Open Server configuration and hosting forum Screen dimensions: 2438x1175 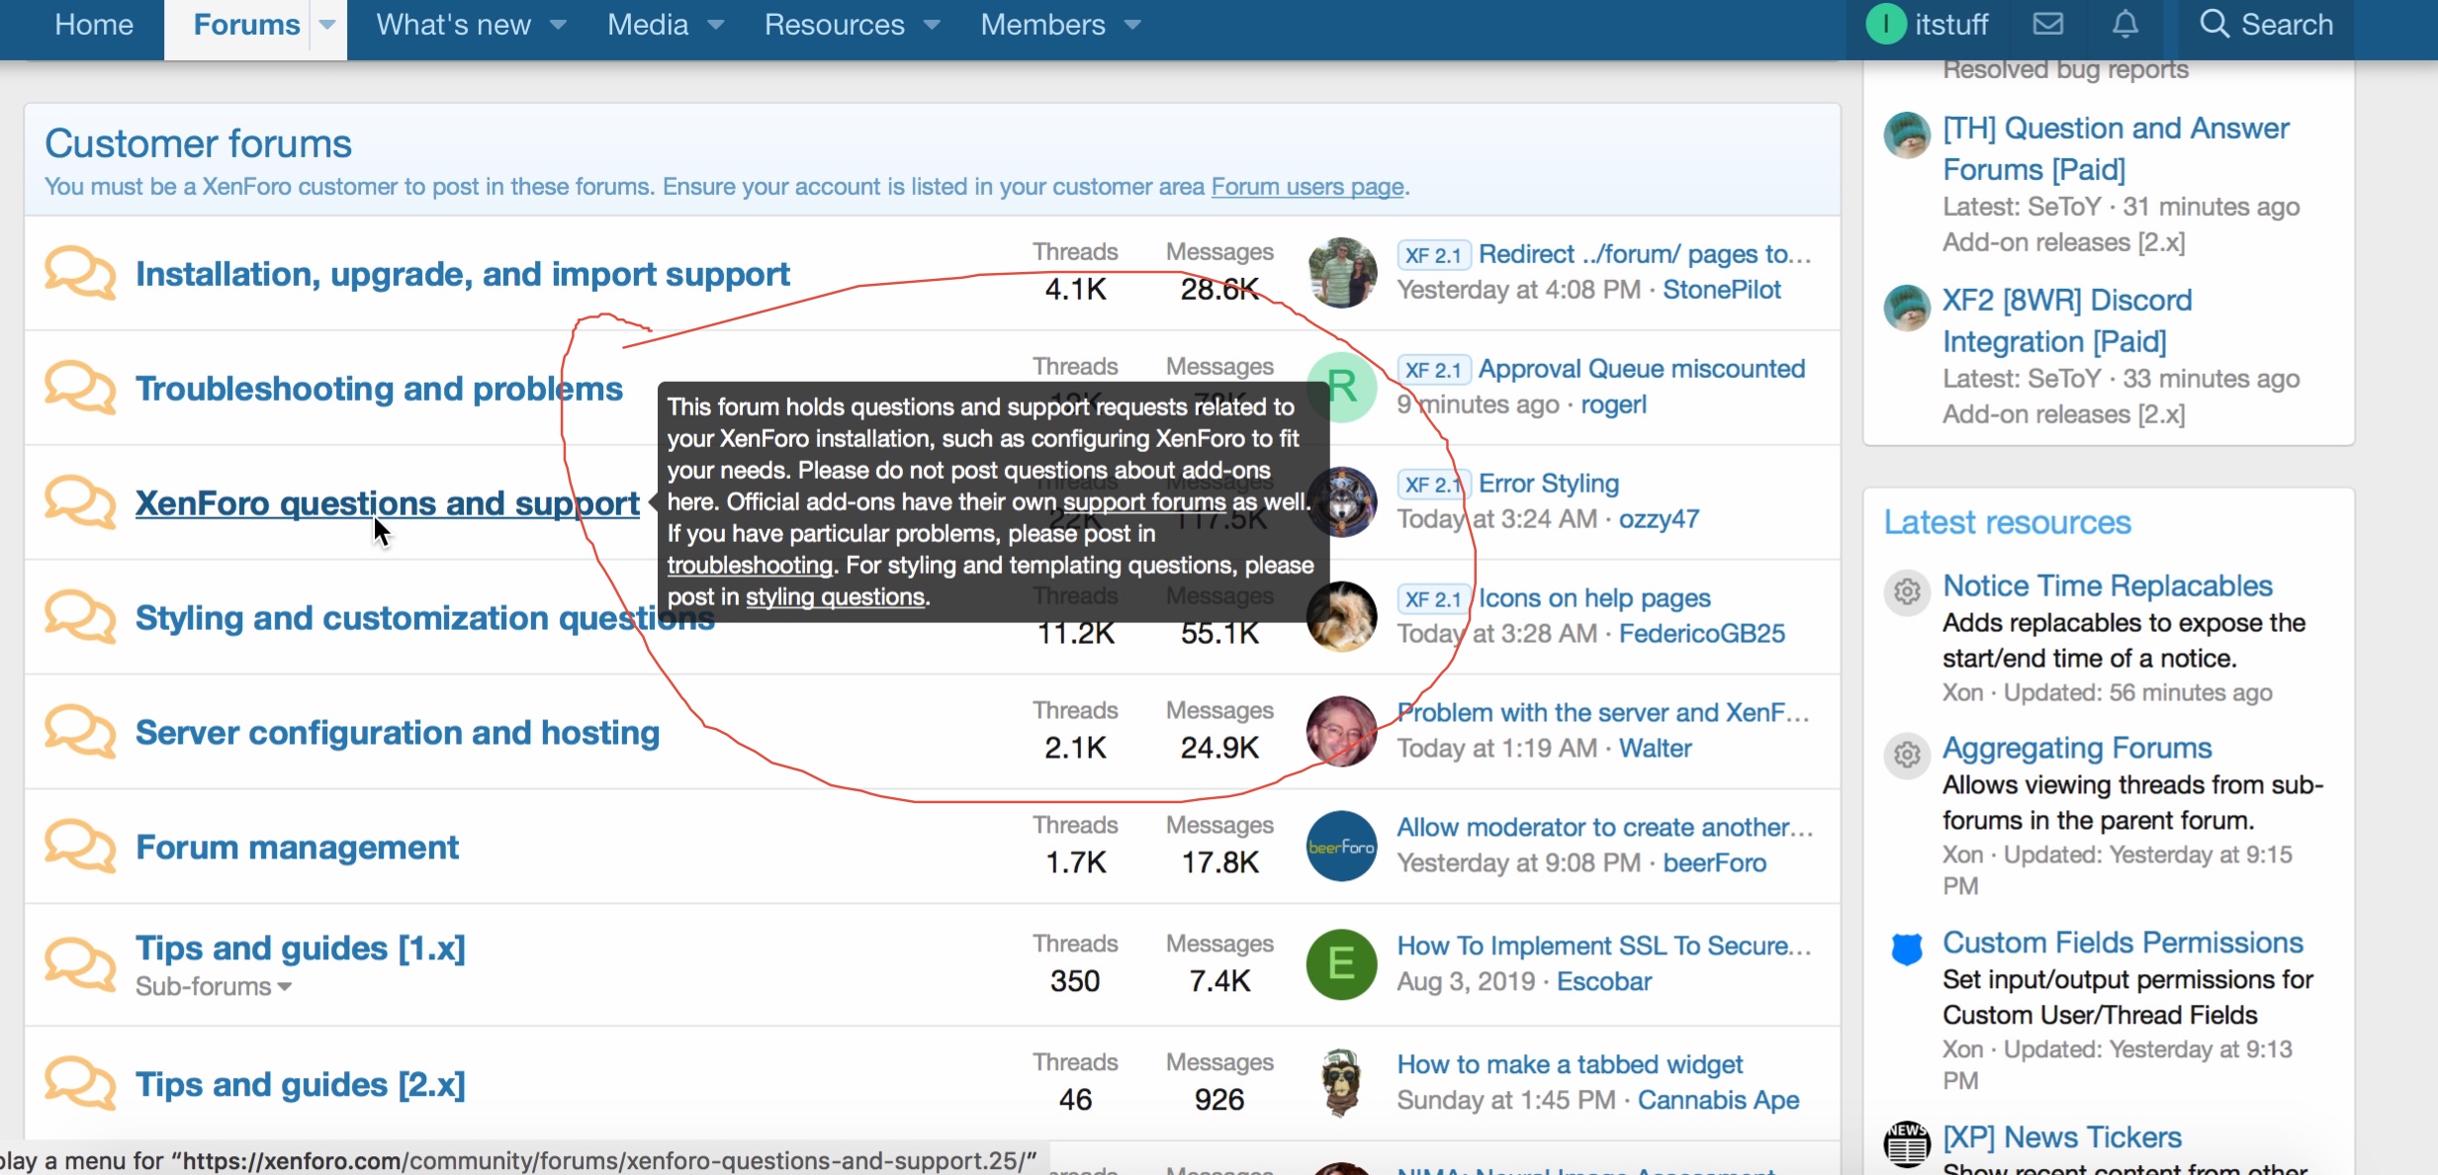pos(398,733)
